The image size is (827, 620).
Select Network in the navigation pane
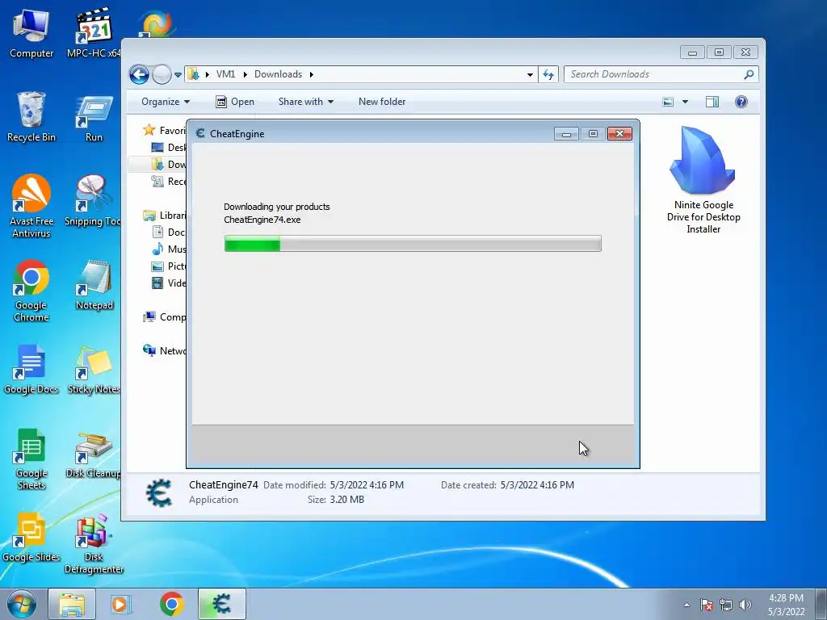coord(165,350)
